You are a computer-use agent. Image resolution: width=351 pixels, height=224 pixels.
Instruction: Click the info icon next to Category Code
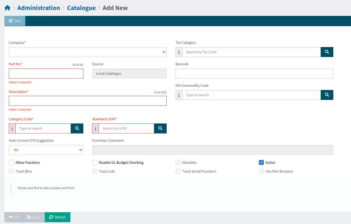coord(12,128)
